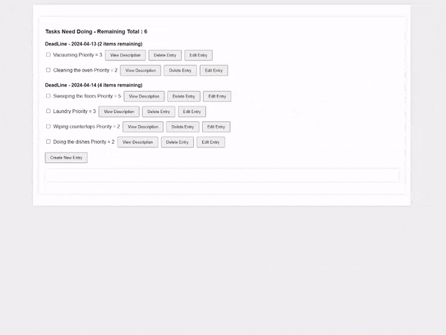Delete the Cleaning the oven entry

(181, 71)
